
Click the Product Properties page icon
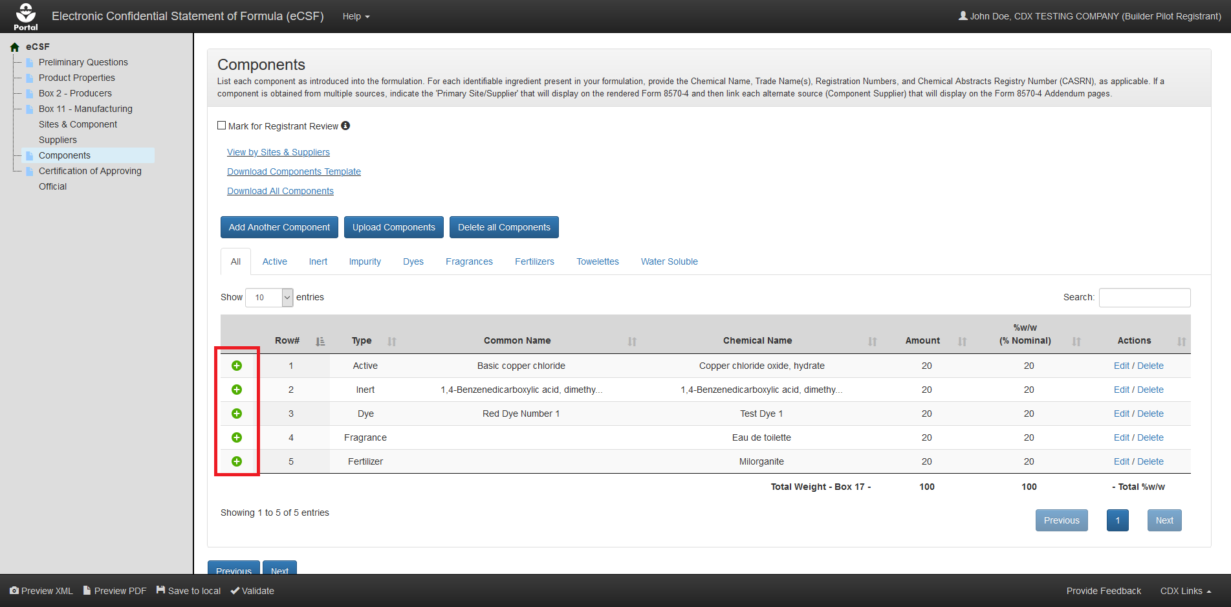(x=29, y=78)
